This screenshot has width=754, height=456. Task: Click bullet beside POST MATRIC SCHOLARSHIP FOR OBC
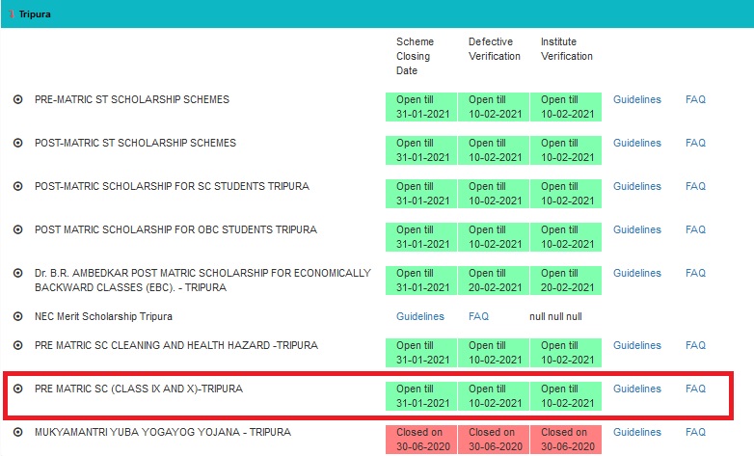tap(17, 230)
